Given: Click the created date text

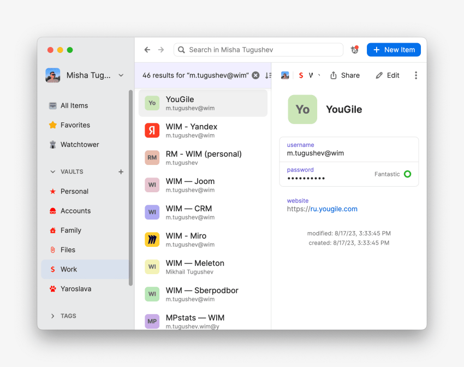Looking at the screenshot, I should point(349,243).
